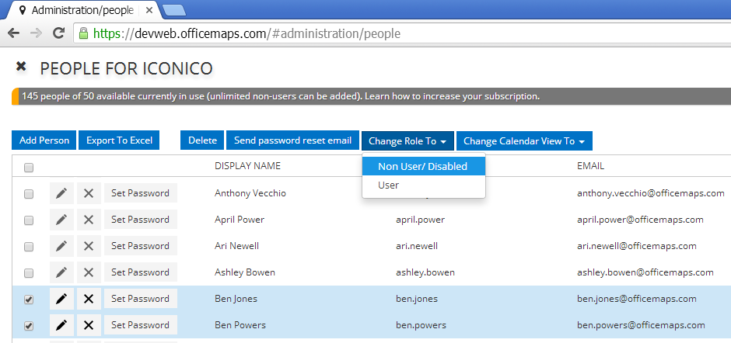Click email april.power@officemaps.com

640,220
